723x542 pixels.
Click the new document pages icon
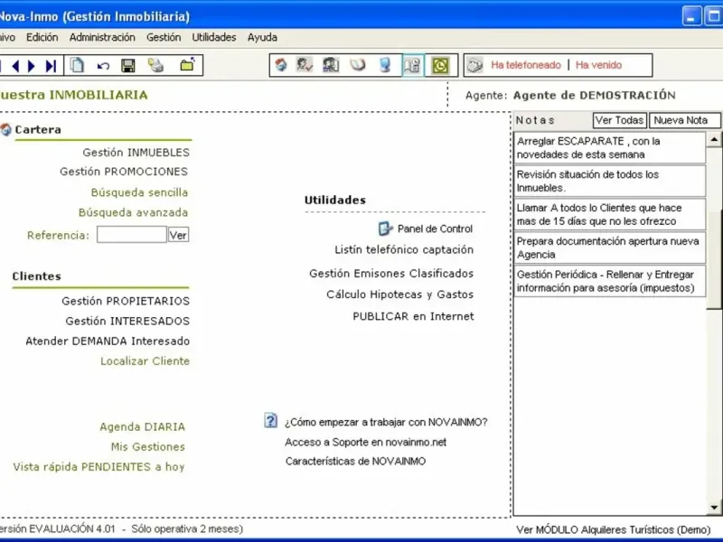tap(77, 65)
